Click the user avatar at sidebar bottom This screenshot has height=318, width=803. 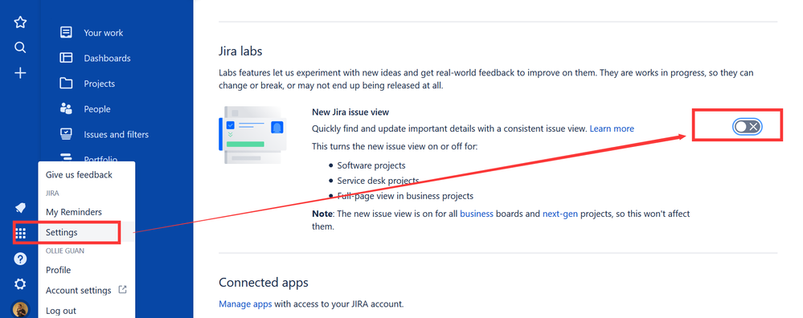20,309
